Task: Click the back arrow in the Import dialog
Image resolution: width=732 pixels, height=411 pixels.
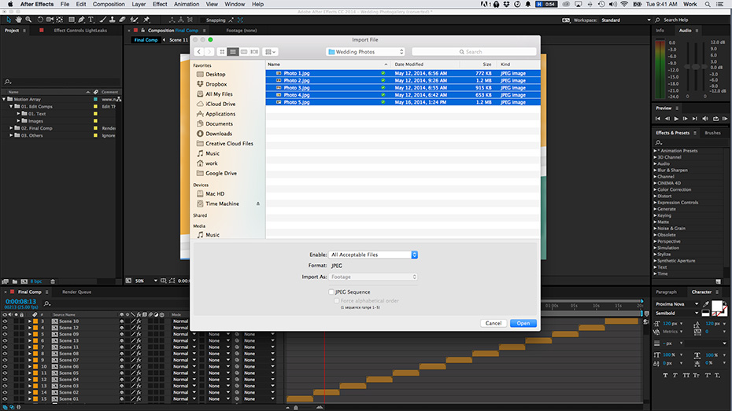Action: [198, 52]
